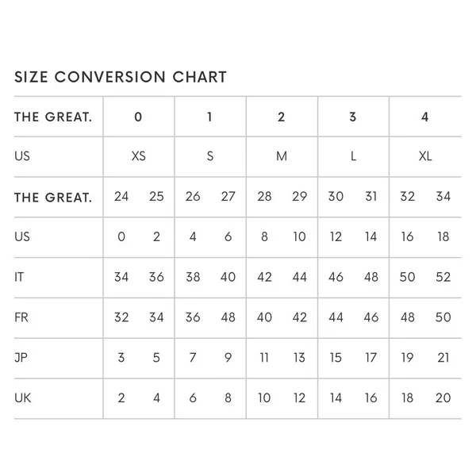Click IT size 38 cell

click(x=193, y=277)
